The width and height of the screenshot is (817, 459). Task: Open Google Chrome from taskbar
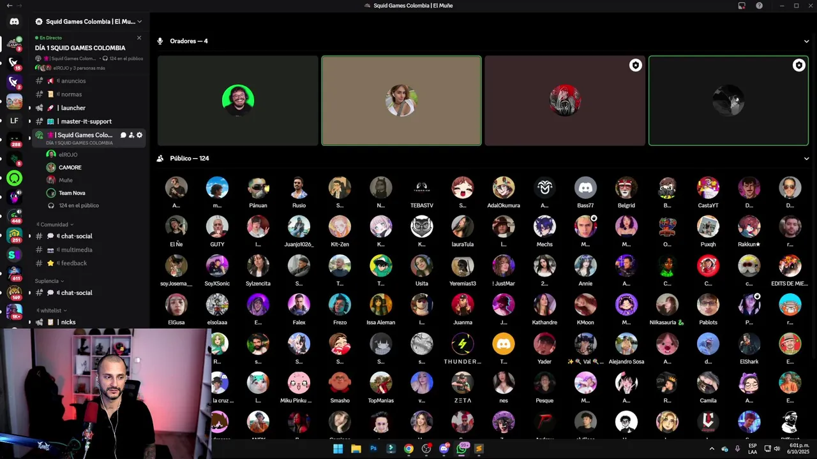click(x=408, y=449)
